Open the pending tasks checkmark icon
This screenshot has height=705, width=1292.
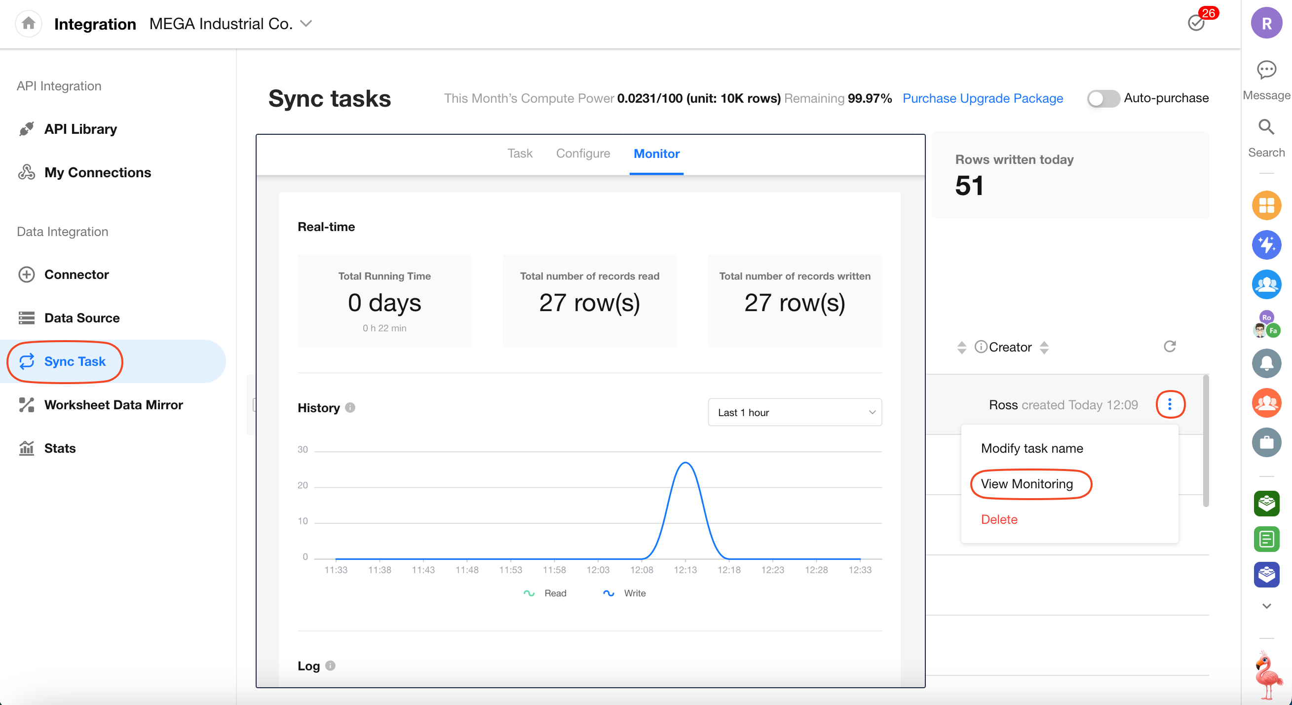pyautogui.click(x=1196, y=23)
